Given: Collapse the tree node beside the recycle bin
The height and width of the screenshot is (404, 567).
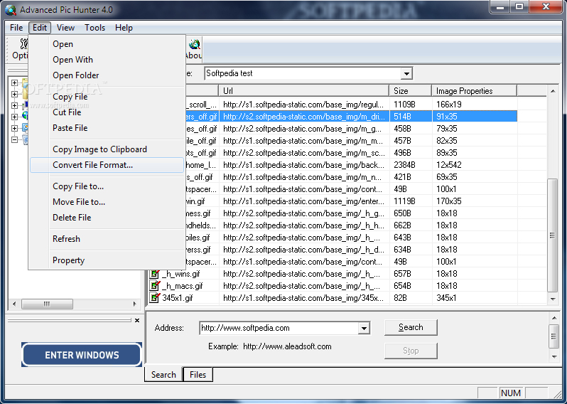Looking at the screenshot, I should (x=14, y=139).
